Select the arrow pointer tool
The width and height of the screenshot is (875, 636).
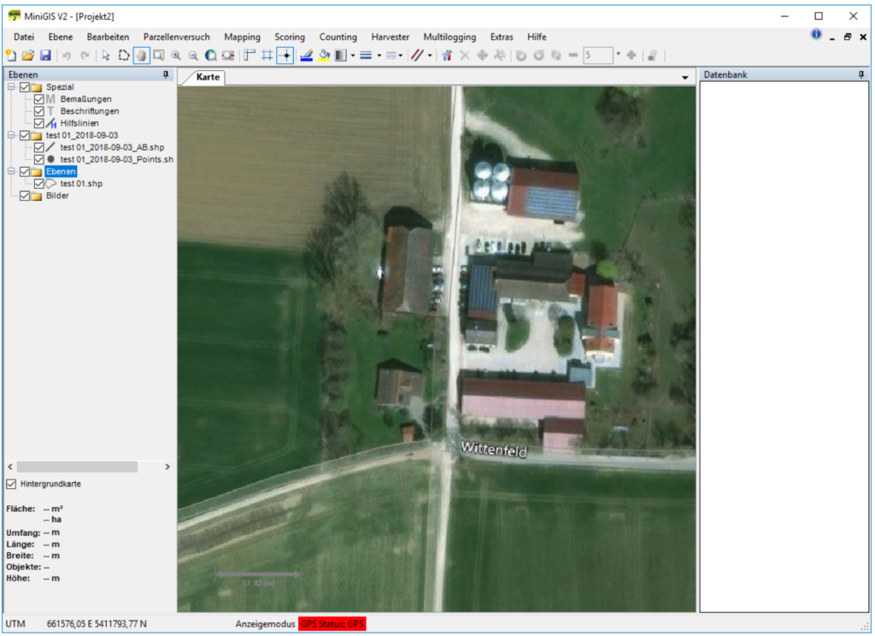point(106,56)
